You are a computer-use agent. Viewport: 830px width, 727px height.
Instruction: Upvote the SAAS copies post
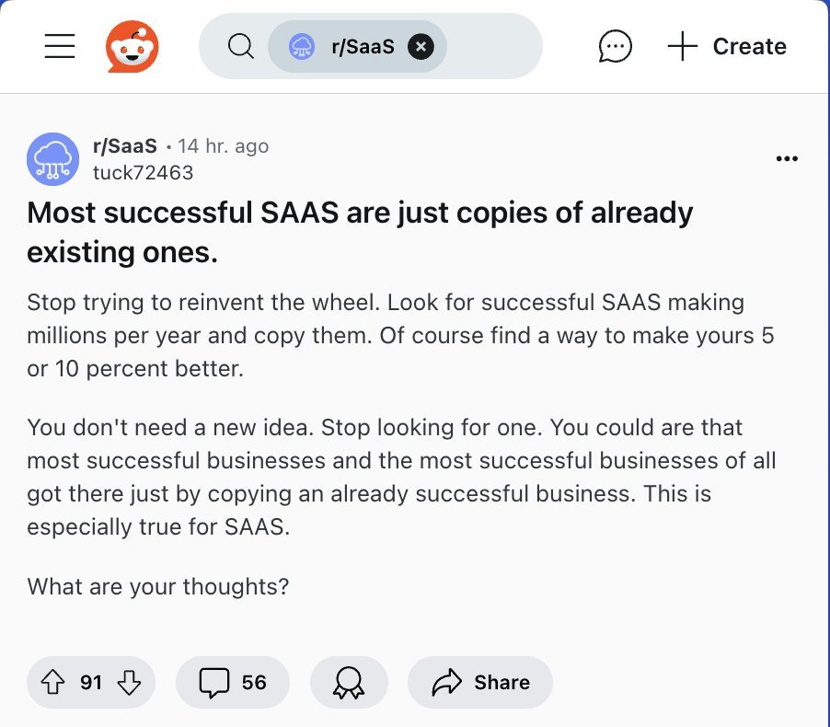tap(54, 682)
